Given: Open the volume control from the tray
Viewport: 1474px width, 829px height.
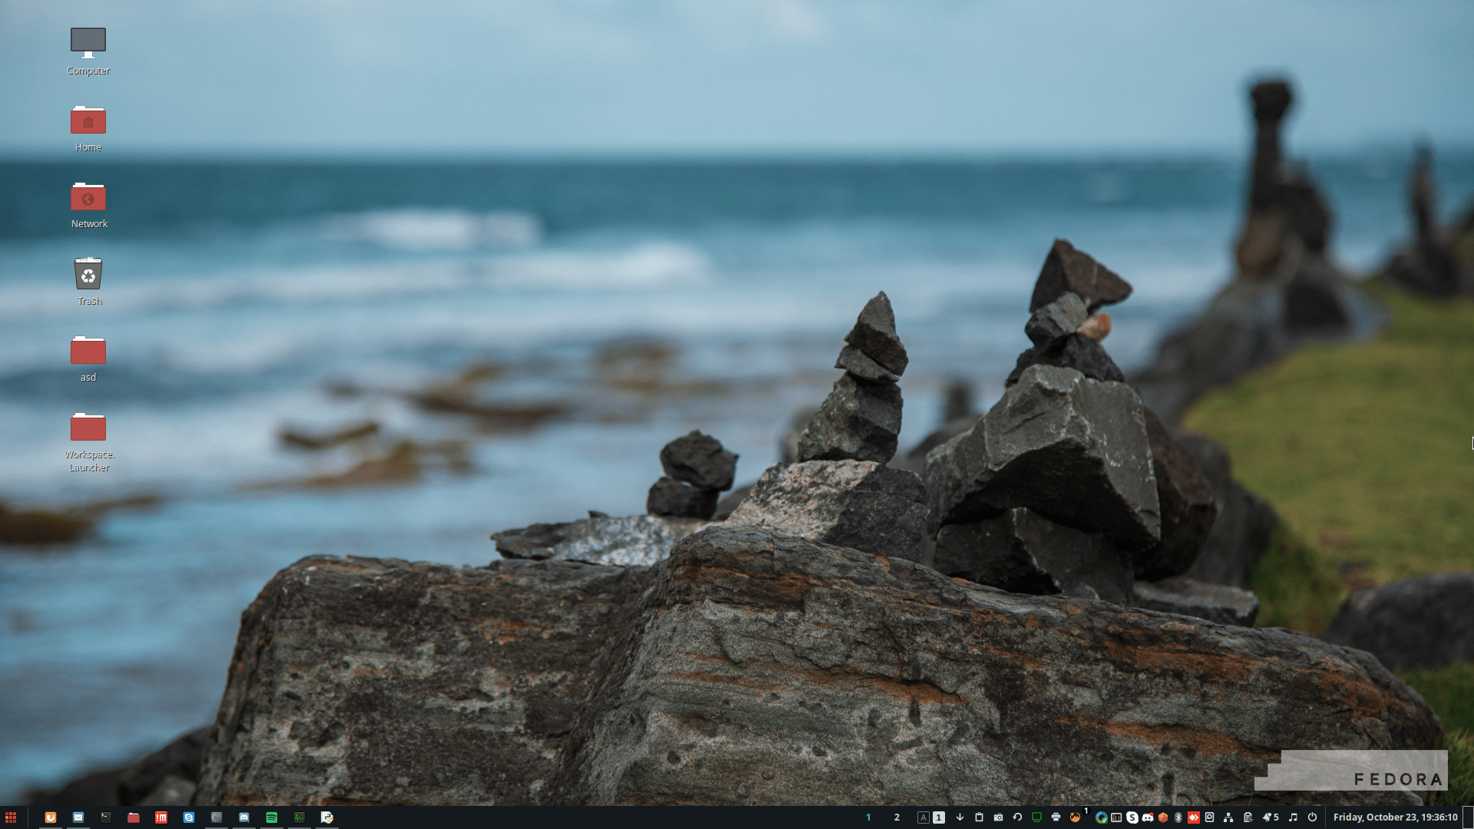Looking at the screenshot, I should [x=1292, y=817].
